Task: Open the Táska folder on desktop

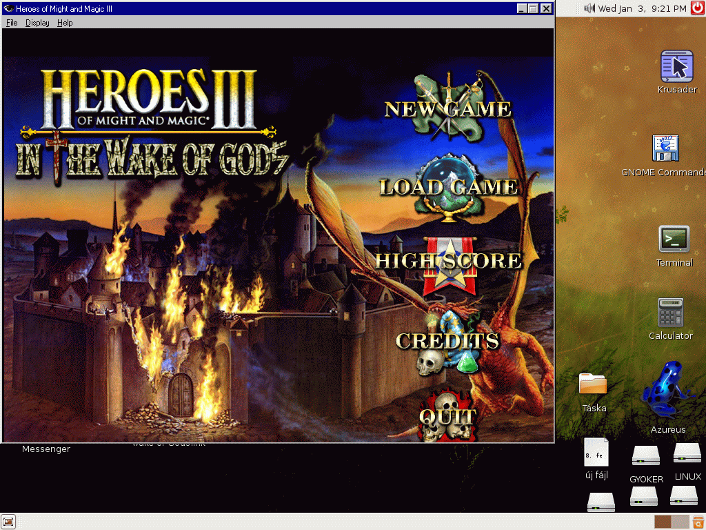Action: (x=593, y=384)
